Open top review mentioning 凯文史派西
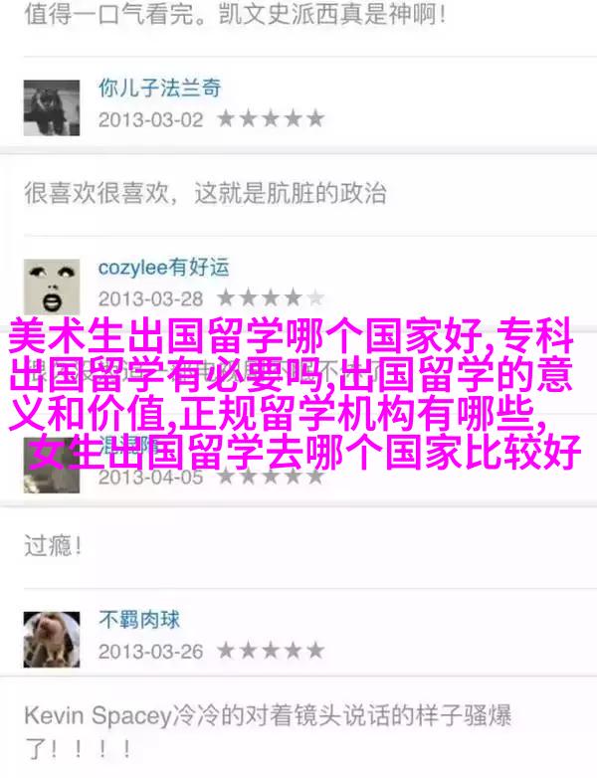597x778 pixels. click(x=235, y=14)
